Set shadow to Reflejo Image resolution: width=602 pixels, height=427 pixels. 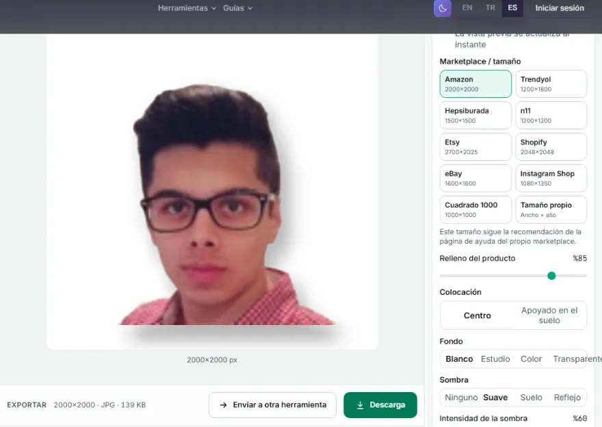pyautogui.click(x=567, y=398)
